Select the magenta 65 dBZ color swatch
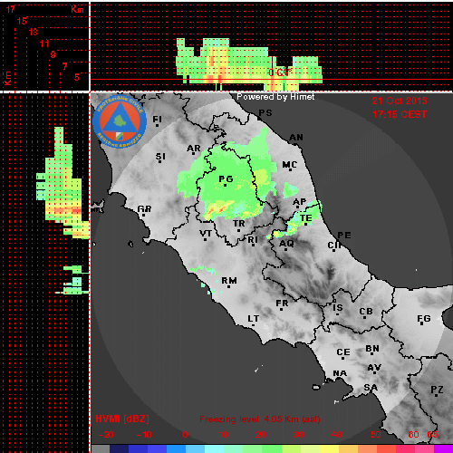Viewport: 453px width, 453px height. coord(443,448)
